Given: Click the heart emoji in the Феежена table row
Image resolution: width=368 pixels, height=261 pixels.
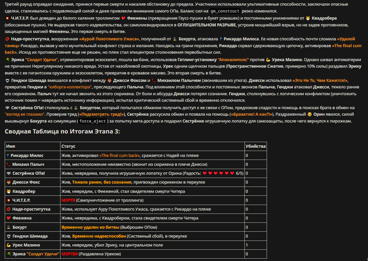Looking at the screenshot, I should [x=8, y=218].
